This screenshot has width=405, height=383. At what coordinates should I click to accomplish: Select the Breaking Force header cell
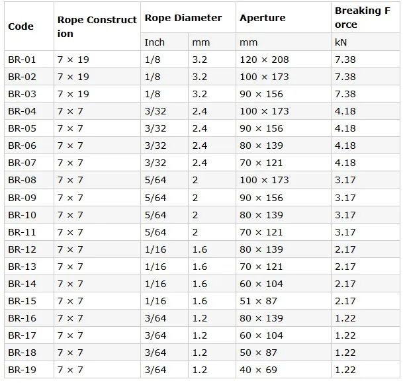(365, 18)
